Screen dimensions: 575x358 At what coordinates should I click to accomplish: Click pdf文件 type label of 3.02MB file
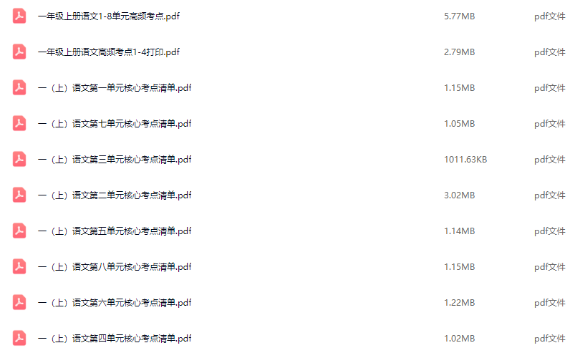coord(550,195)
